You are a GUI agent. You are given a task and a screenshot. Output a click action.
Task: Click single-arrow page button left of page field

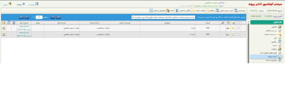tap(27, 17)
